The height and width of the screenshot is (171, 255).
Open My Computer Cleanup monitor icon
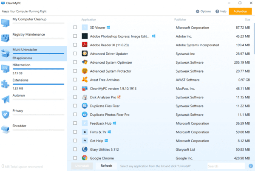[x=6, y=23]
